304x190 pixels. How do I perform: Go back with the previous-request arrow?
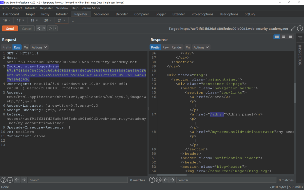click(x=39, y=28)
